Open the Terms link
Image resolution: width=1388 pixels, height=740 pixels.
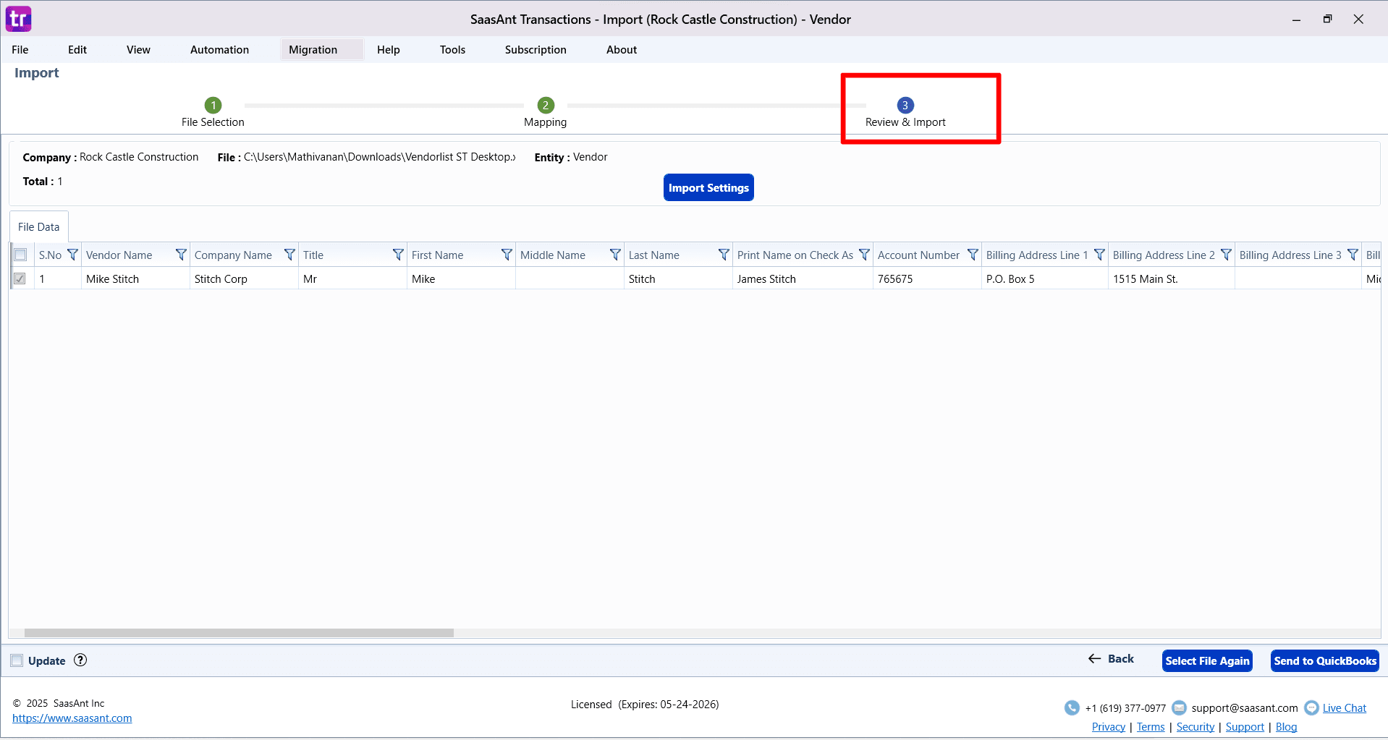[x=1151, y=727]
